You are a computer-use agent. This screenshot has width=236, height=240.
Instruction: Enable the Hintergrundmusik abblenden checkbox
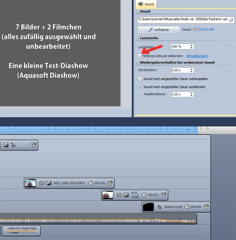pyautogui.click(x=140, y=56)
